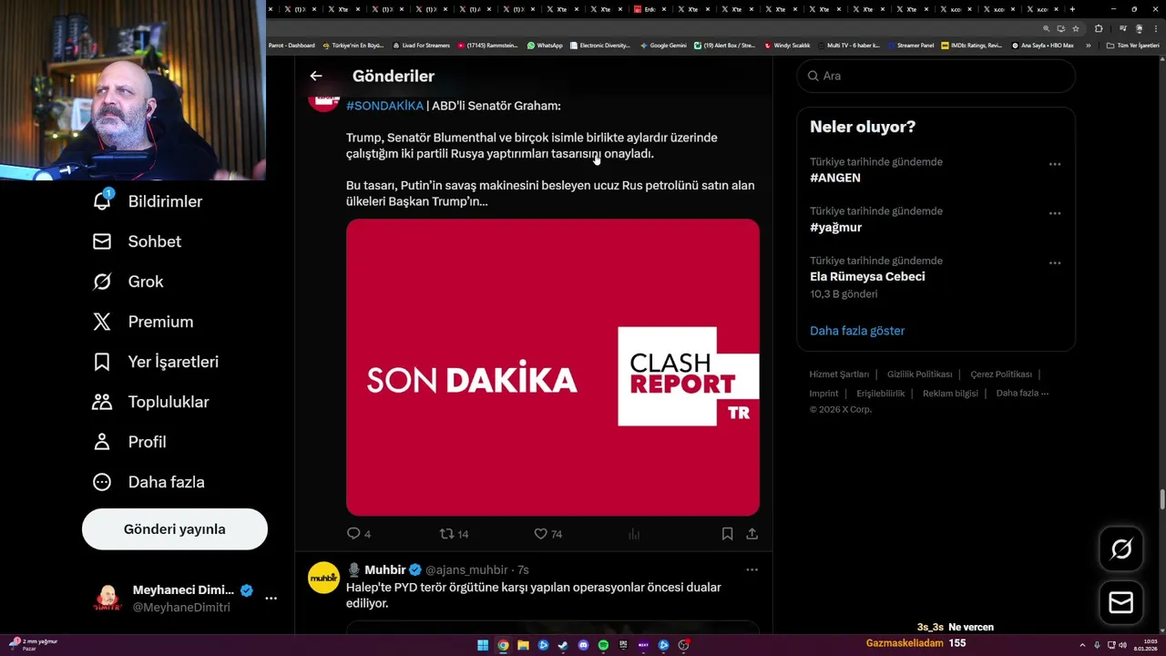Open account menu dots beside Meyhaneci Dimitri

point(271,599)
